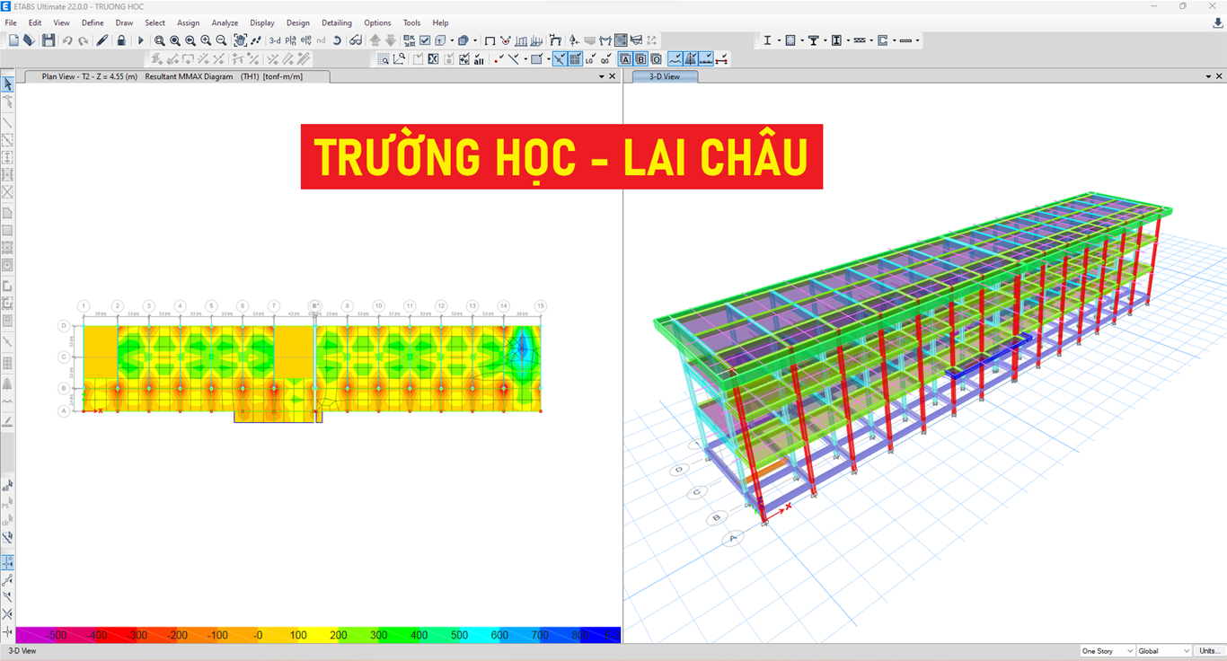1227x661 pixels.
Task: Open the Analyze menu
Action: 225,22
